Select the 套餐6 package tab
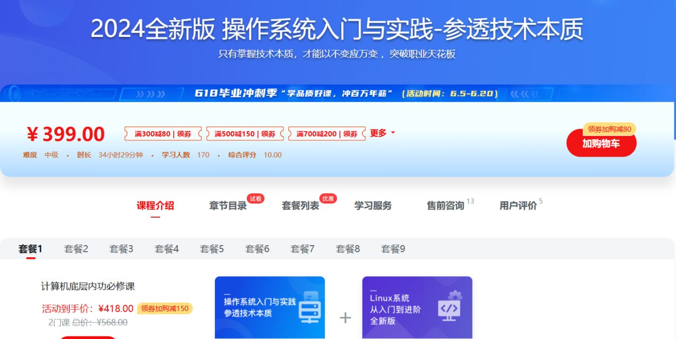The height and width of the screenshot is (339, 676). 257,249
